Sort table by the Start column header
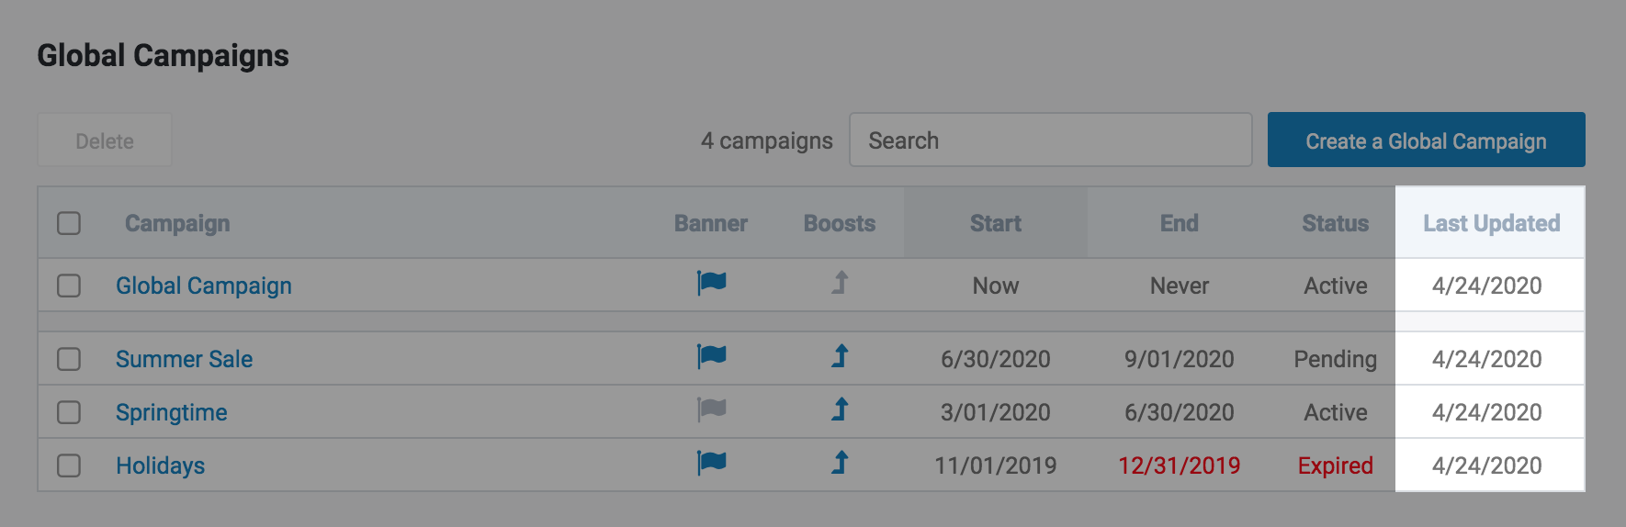Image resolution: width=1626 pixels, height=527 pixels. (995, 223)
